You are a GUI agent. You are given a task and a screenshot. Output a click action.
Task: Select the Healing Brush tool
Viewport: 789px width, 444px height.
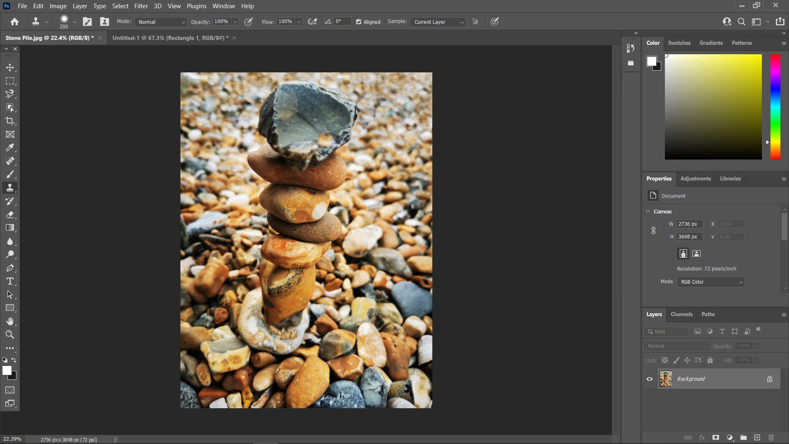10,160
